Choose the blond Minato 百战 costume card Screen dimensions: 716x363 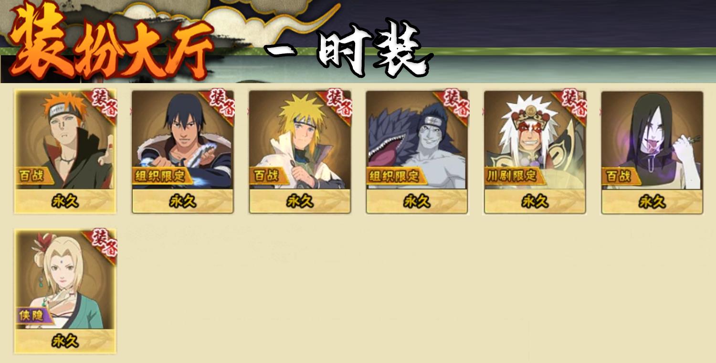tap(300, 152)
